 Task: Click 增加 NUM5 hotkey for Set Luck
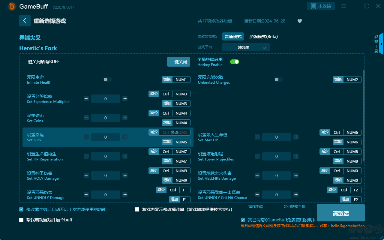coord(176,142)
